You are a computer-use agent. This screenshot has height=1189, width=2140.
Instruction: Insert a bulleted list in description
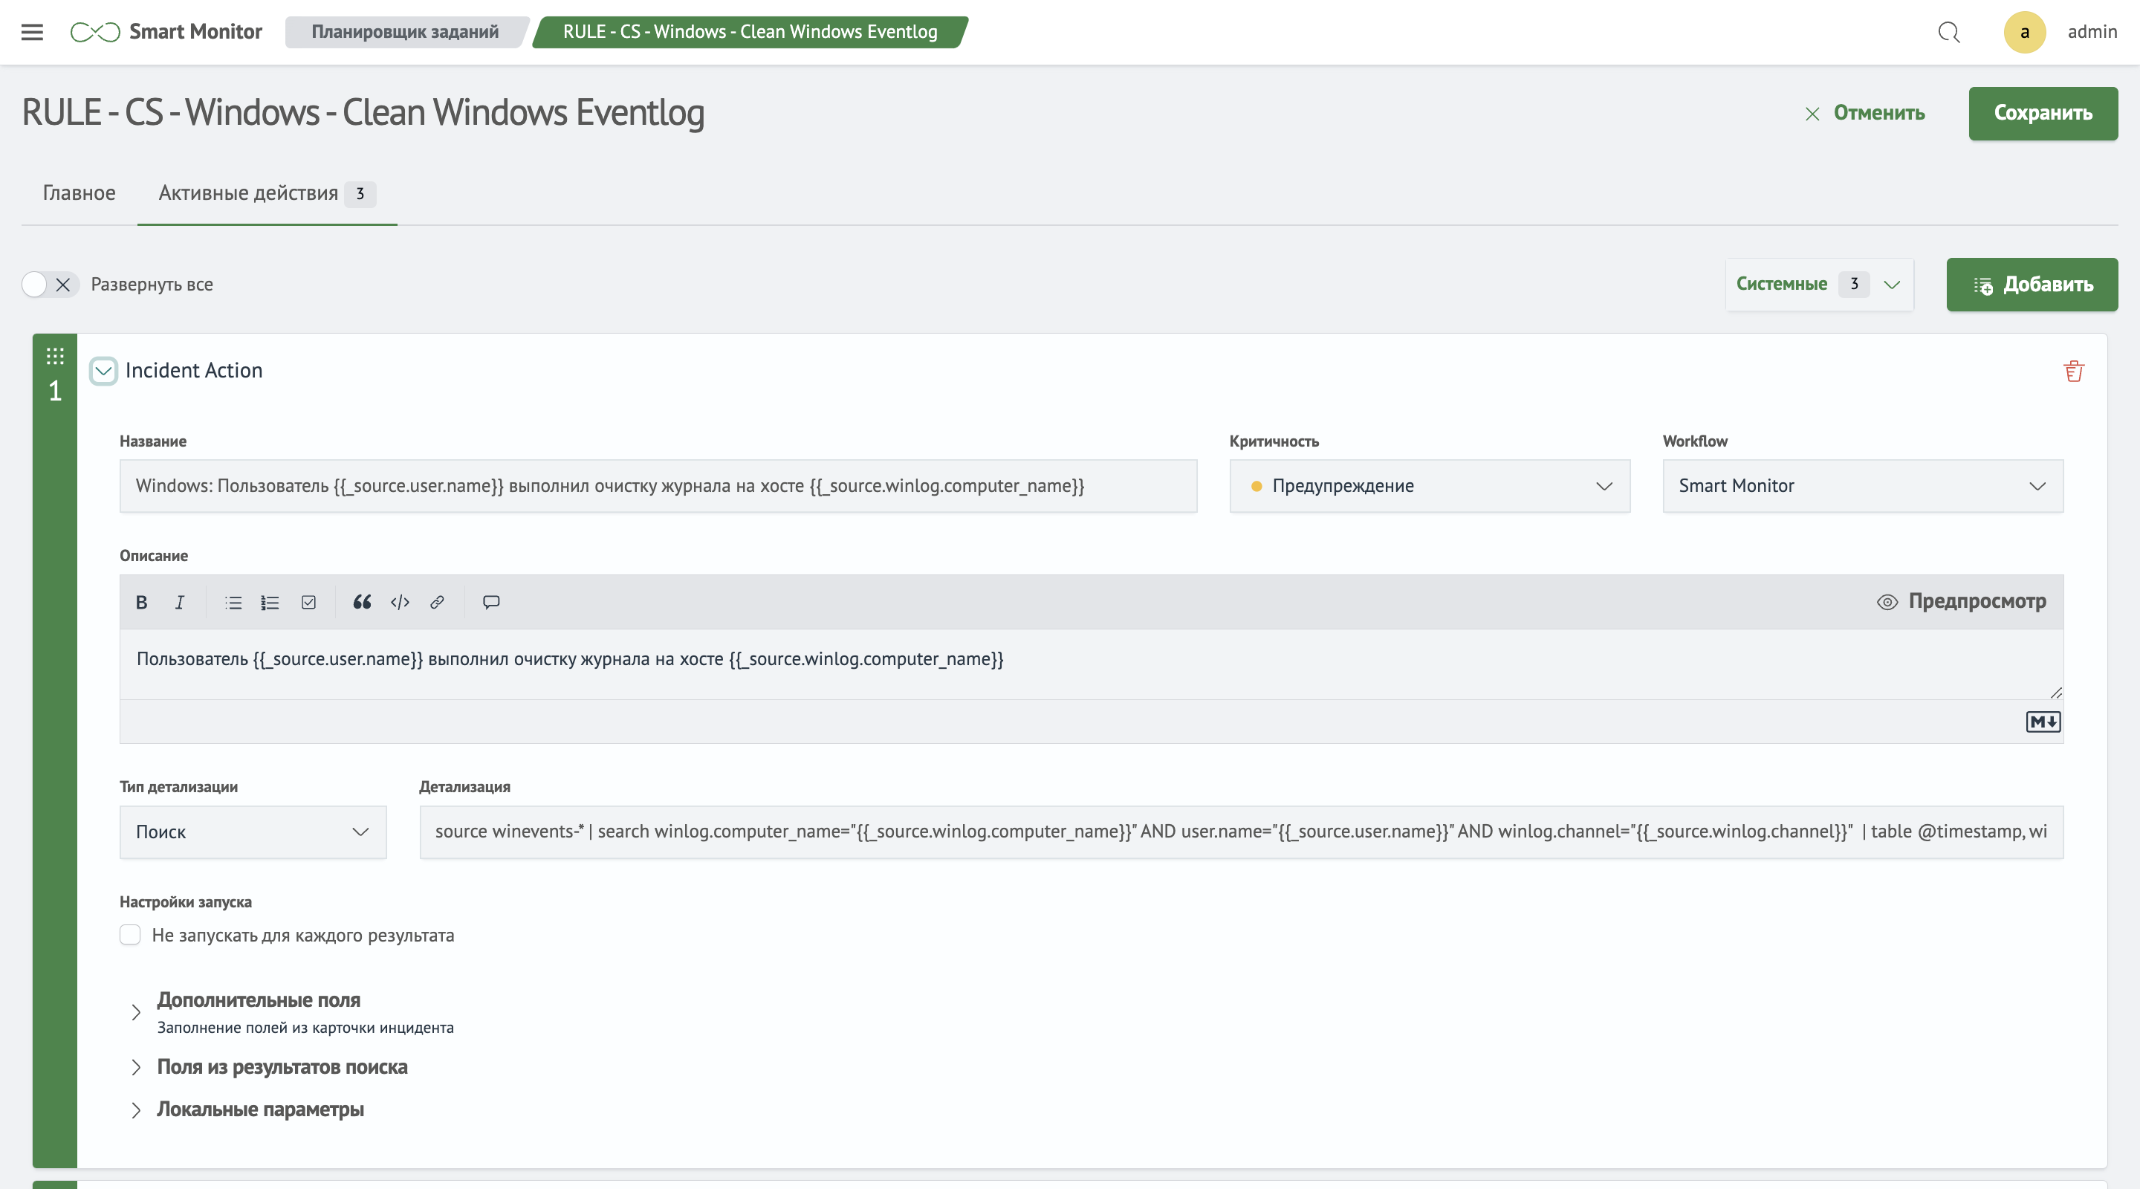tap(233, 603)
